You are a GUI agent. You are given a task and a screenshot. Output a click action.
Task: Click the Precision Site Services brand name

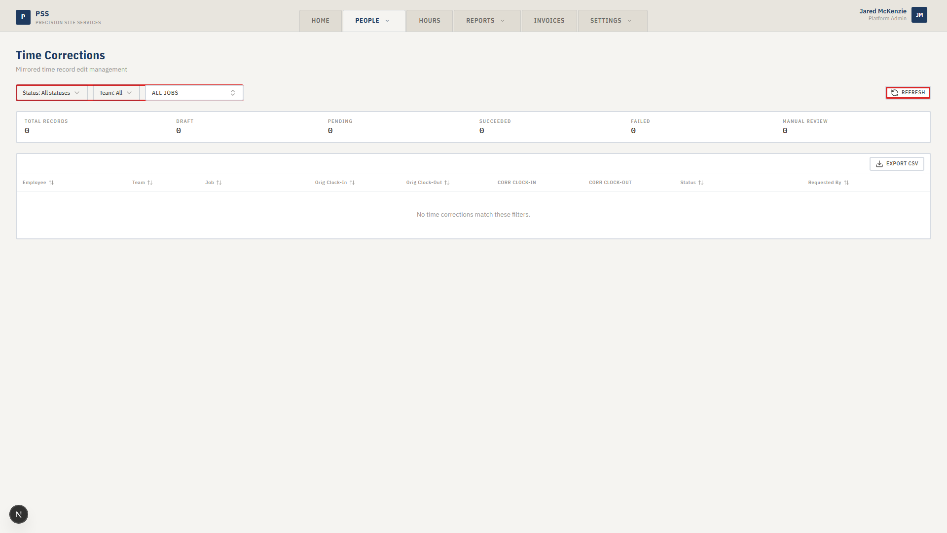tap(68, 23)
